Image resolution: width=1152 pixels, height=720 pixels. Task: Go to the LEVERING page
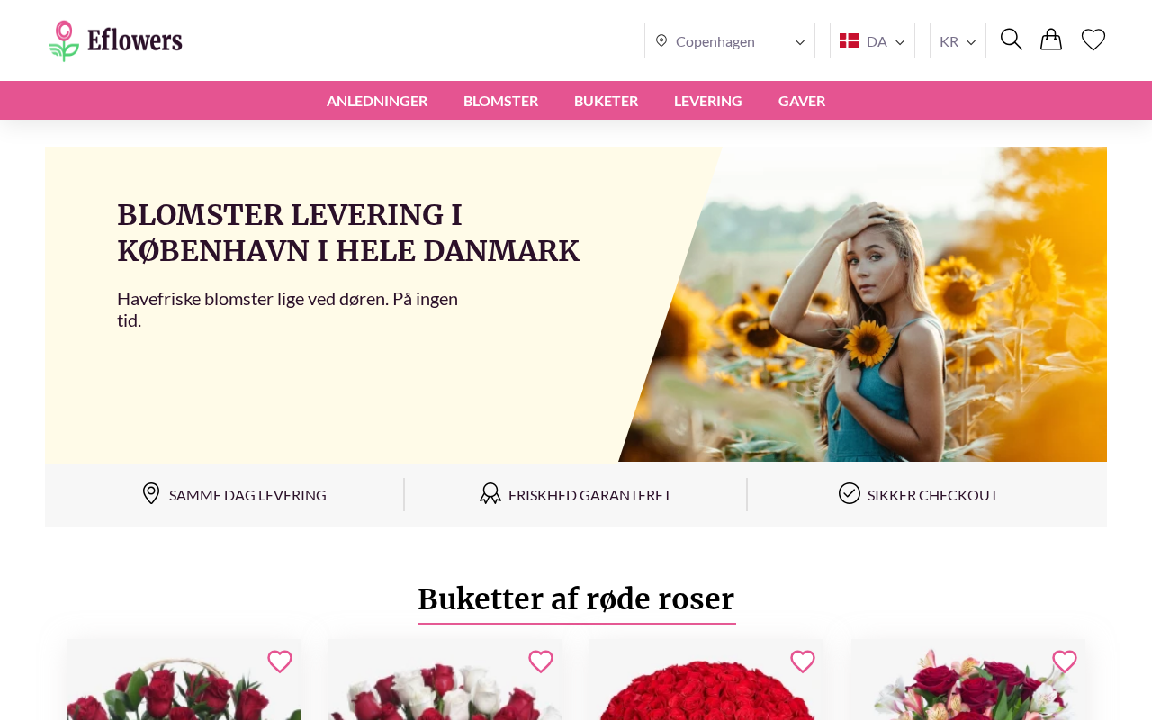[708, 101]
